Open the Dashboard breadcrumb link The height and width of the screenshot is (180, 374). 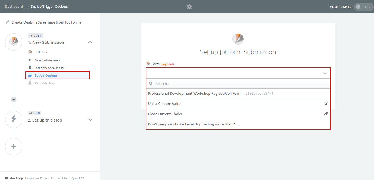click(14, 6)
